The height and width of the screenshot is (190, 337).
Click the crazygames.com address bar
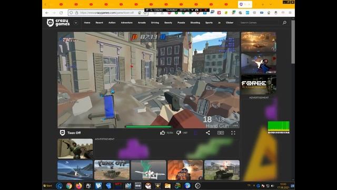(x=107, y=13)
